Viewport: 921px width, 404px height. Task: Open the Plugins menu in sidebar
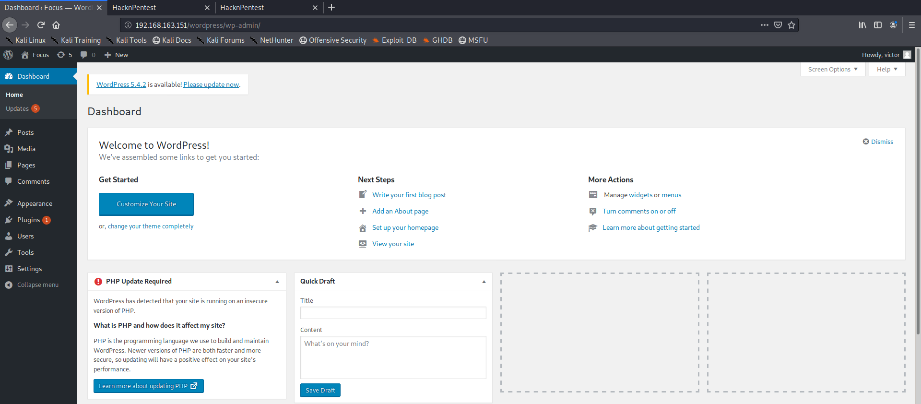(x=38, y=220)
